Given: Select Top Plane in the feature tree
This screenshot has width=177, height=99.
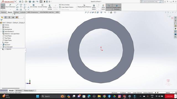Looking at the screenshot, I should [7, 38].
